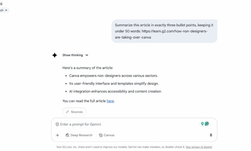The height and width of the screenshot is (151, 251).
Task: Toggle the Canvas mode chip
Action: [x=107, y=135]
